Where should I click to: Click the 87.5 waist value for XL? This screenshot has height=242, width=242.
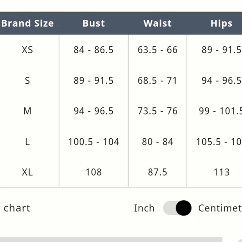[157, 172]
